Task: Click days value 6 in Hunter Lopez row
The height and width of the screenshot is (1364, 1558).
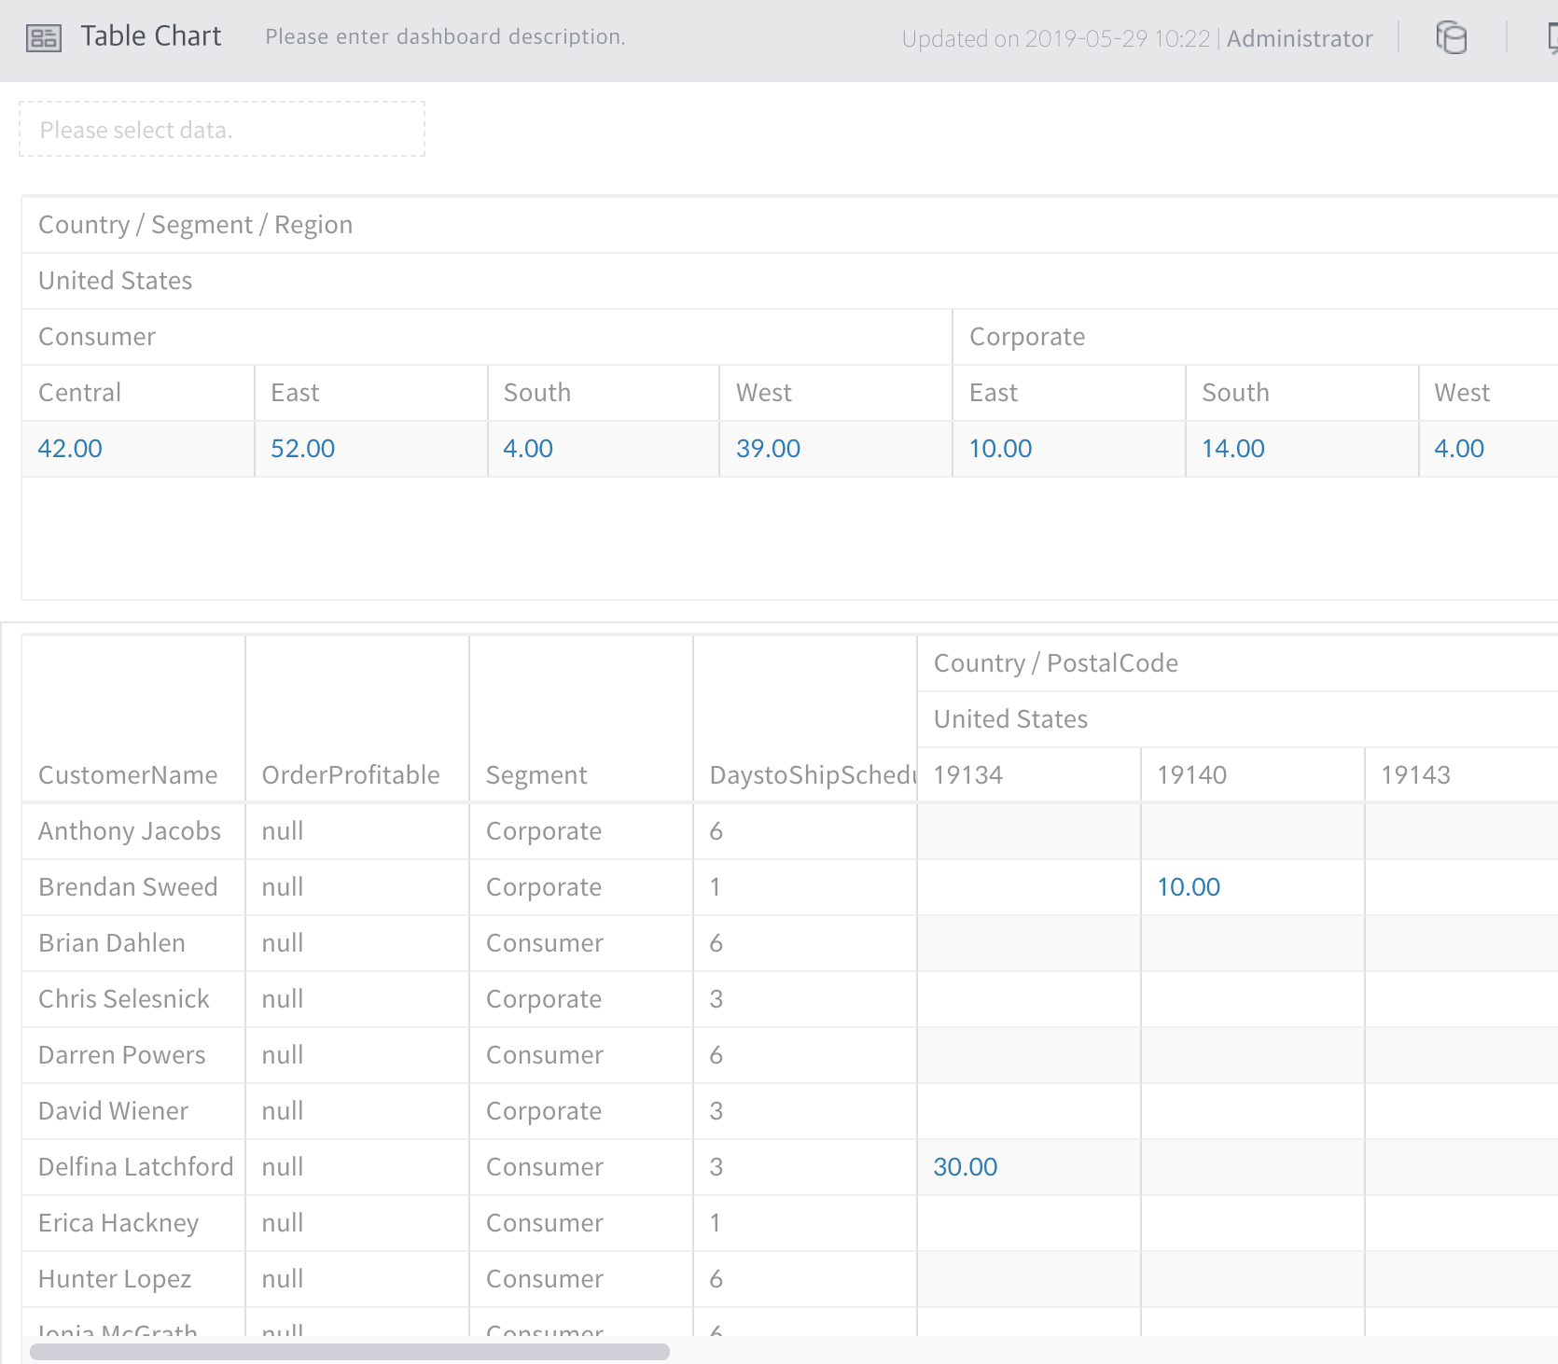Action: coord(716,1279)
